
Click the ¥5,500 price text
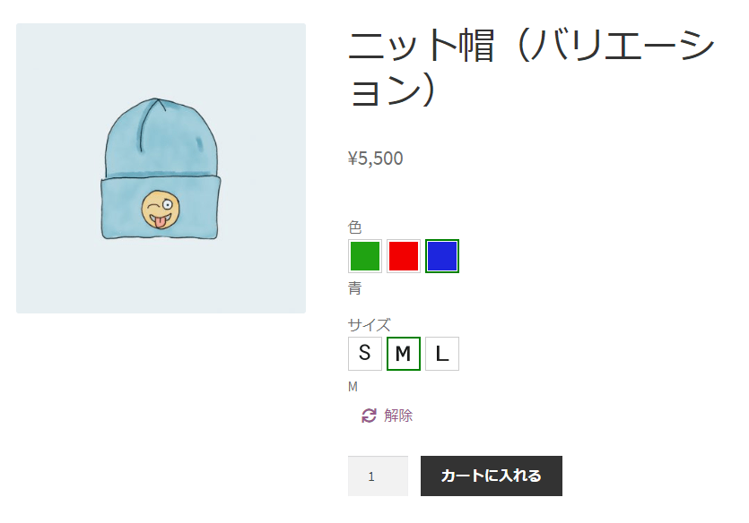click(x=376, y=159)
